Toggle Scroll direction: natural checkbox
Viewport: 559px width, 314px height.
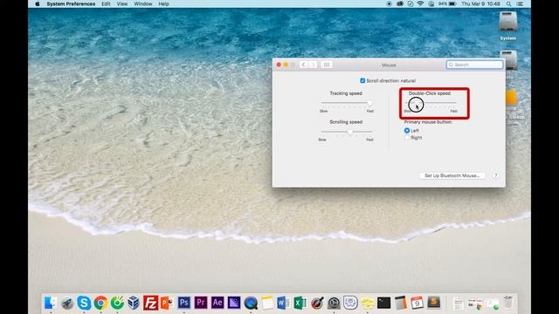[362, 81]
